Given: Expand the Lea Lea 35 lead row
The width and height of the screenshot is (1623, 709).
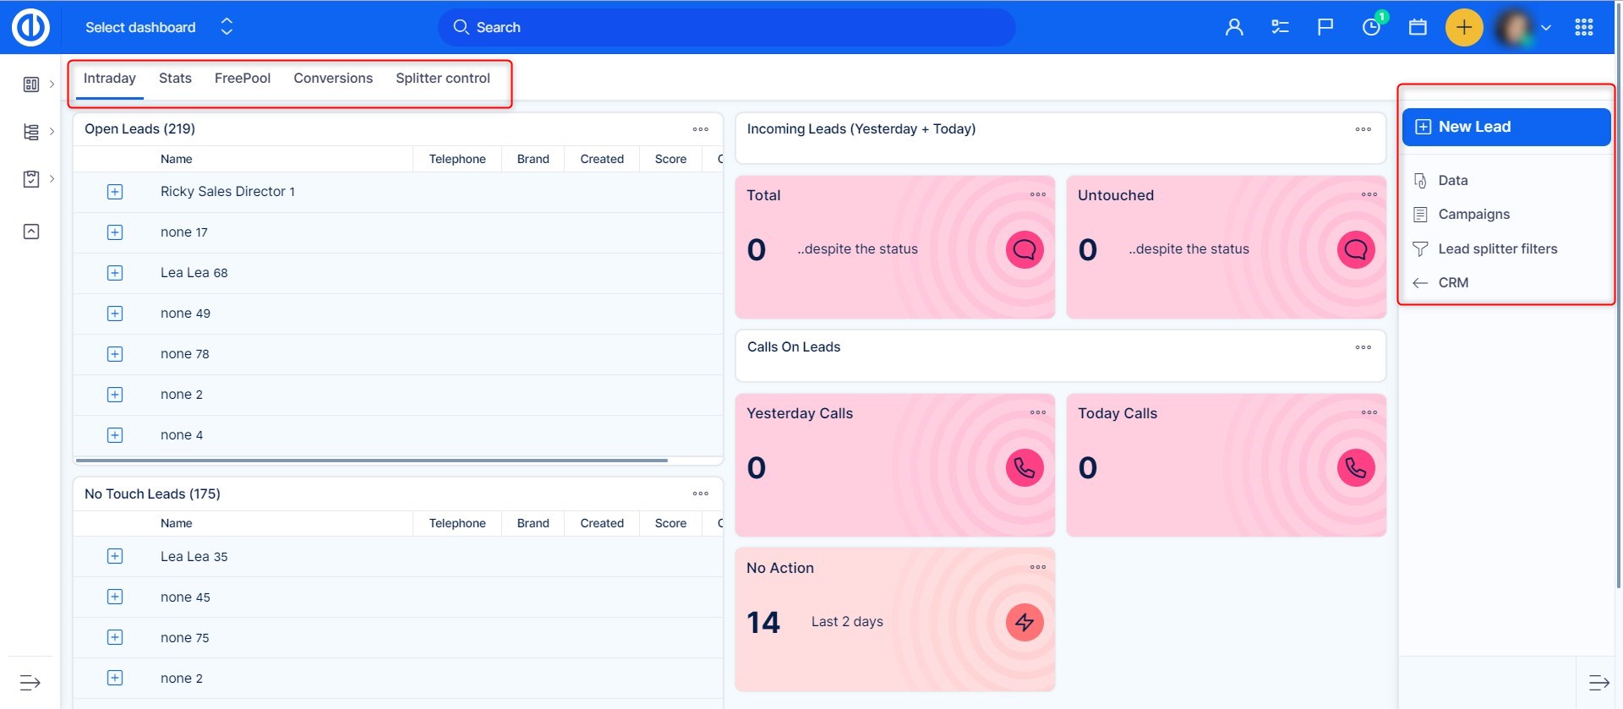Looking at the screenshot, I should point(115,557).
